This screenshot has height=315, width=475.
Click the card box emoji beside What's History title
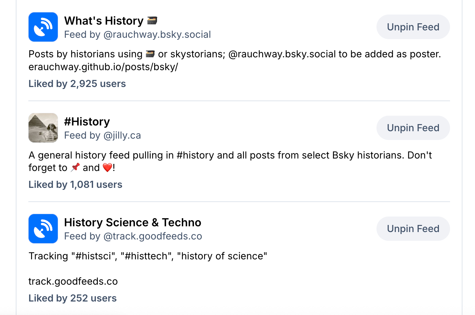point(152,21)
